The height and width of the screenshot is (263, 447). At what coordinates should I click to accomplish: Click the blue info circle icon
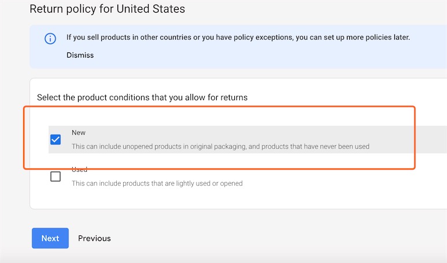pyautogui.click(x=50, y=39)
